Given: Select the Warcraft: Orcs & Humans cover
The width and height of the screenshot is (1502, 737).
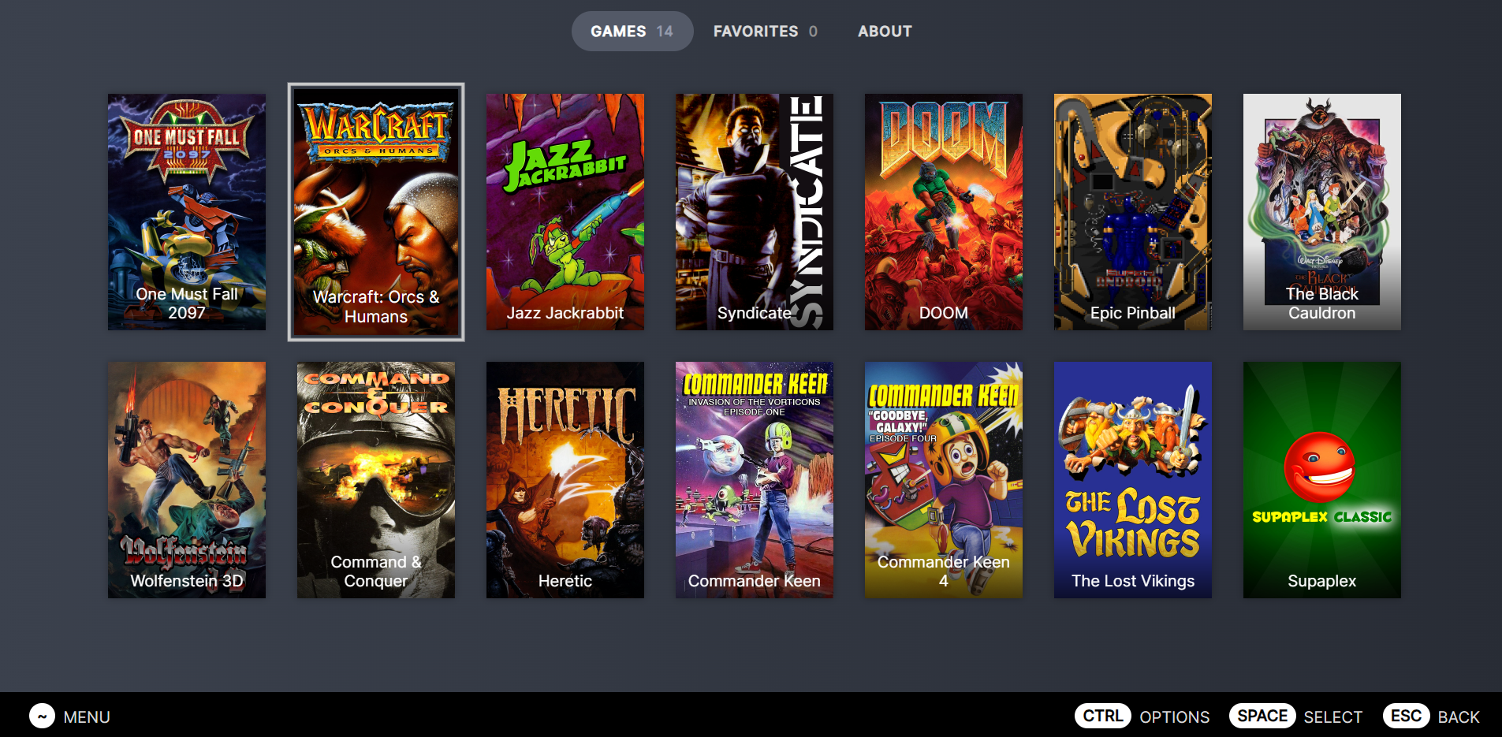Looking at the screenshot, I should pos(376,212).
